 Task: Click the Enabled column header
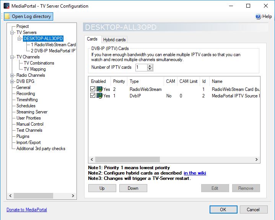click(x=99, y=81)
